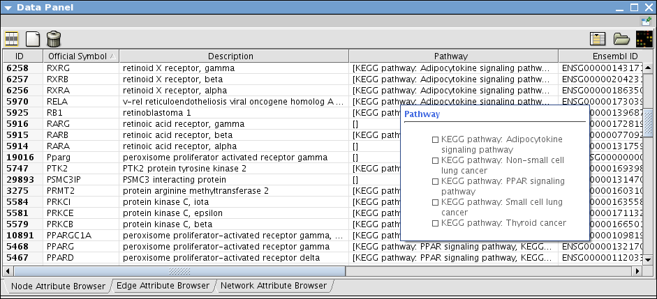
Task: Click the Delete Attributes trash icon
Action: (x=53, y=39)
